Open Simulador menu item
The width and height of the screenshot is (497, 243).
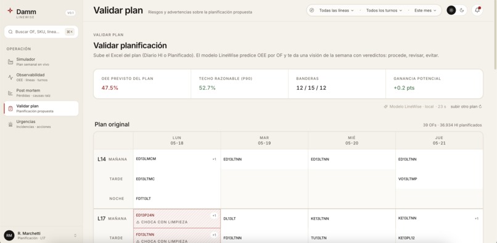tap(41, 62)
